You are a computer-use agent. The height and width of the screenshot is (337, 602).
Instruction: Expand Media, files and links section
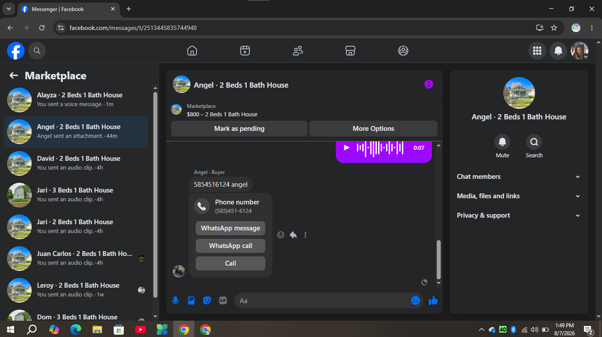click(518, 196)
